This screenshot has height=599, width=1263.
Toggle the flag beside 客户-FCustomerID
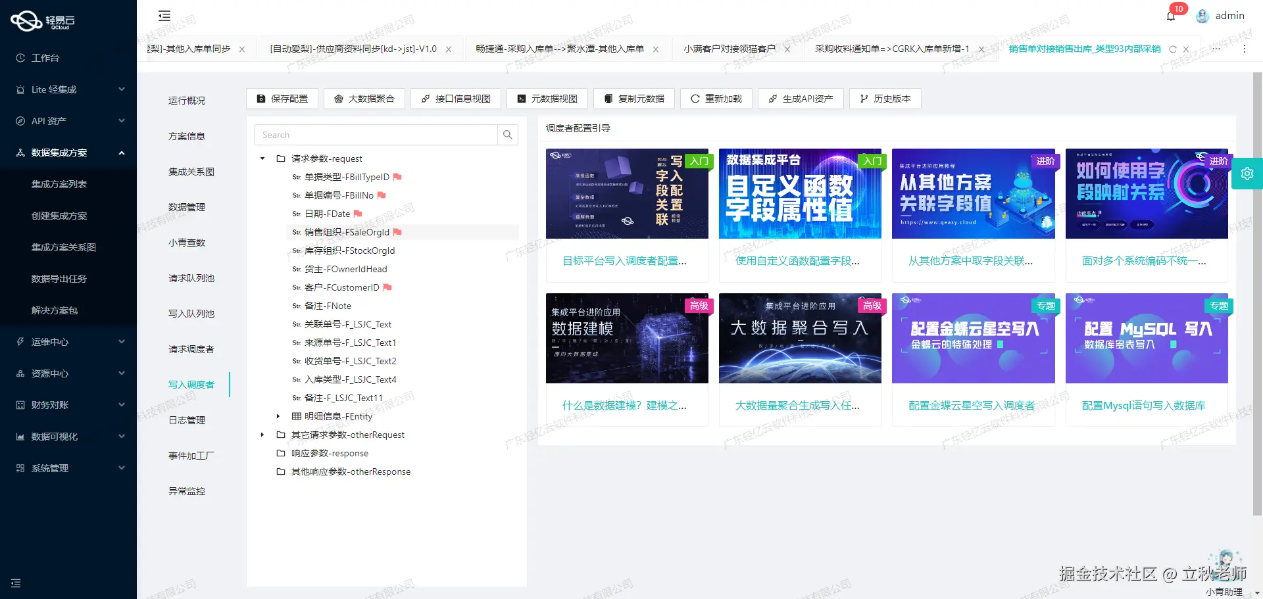(387, 287)
